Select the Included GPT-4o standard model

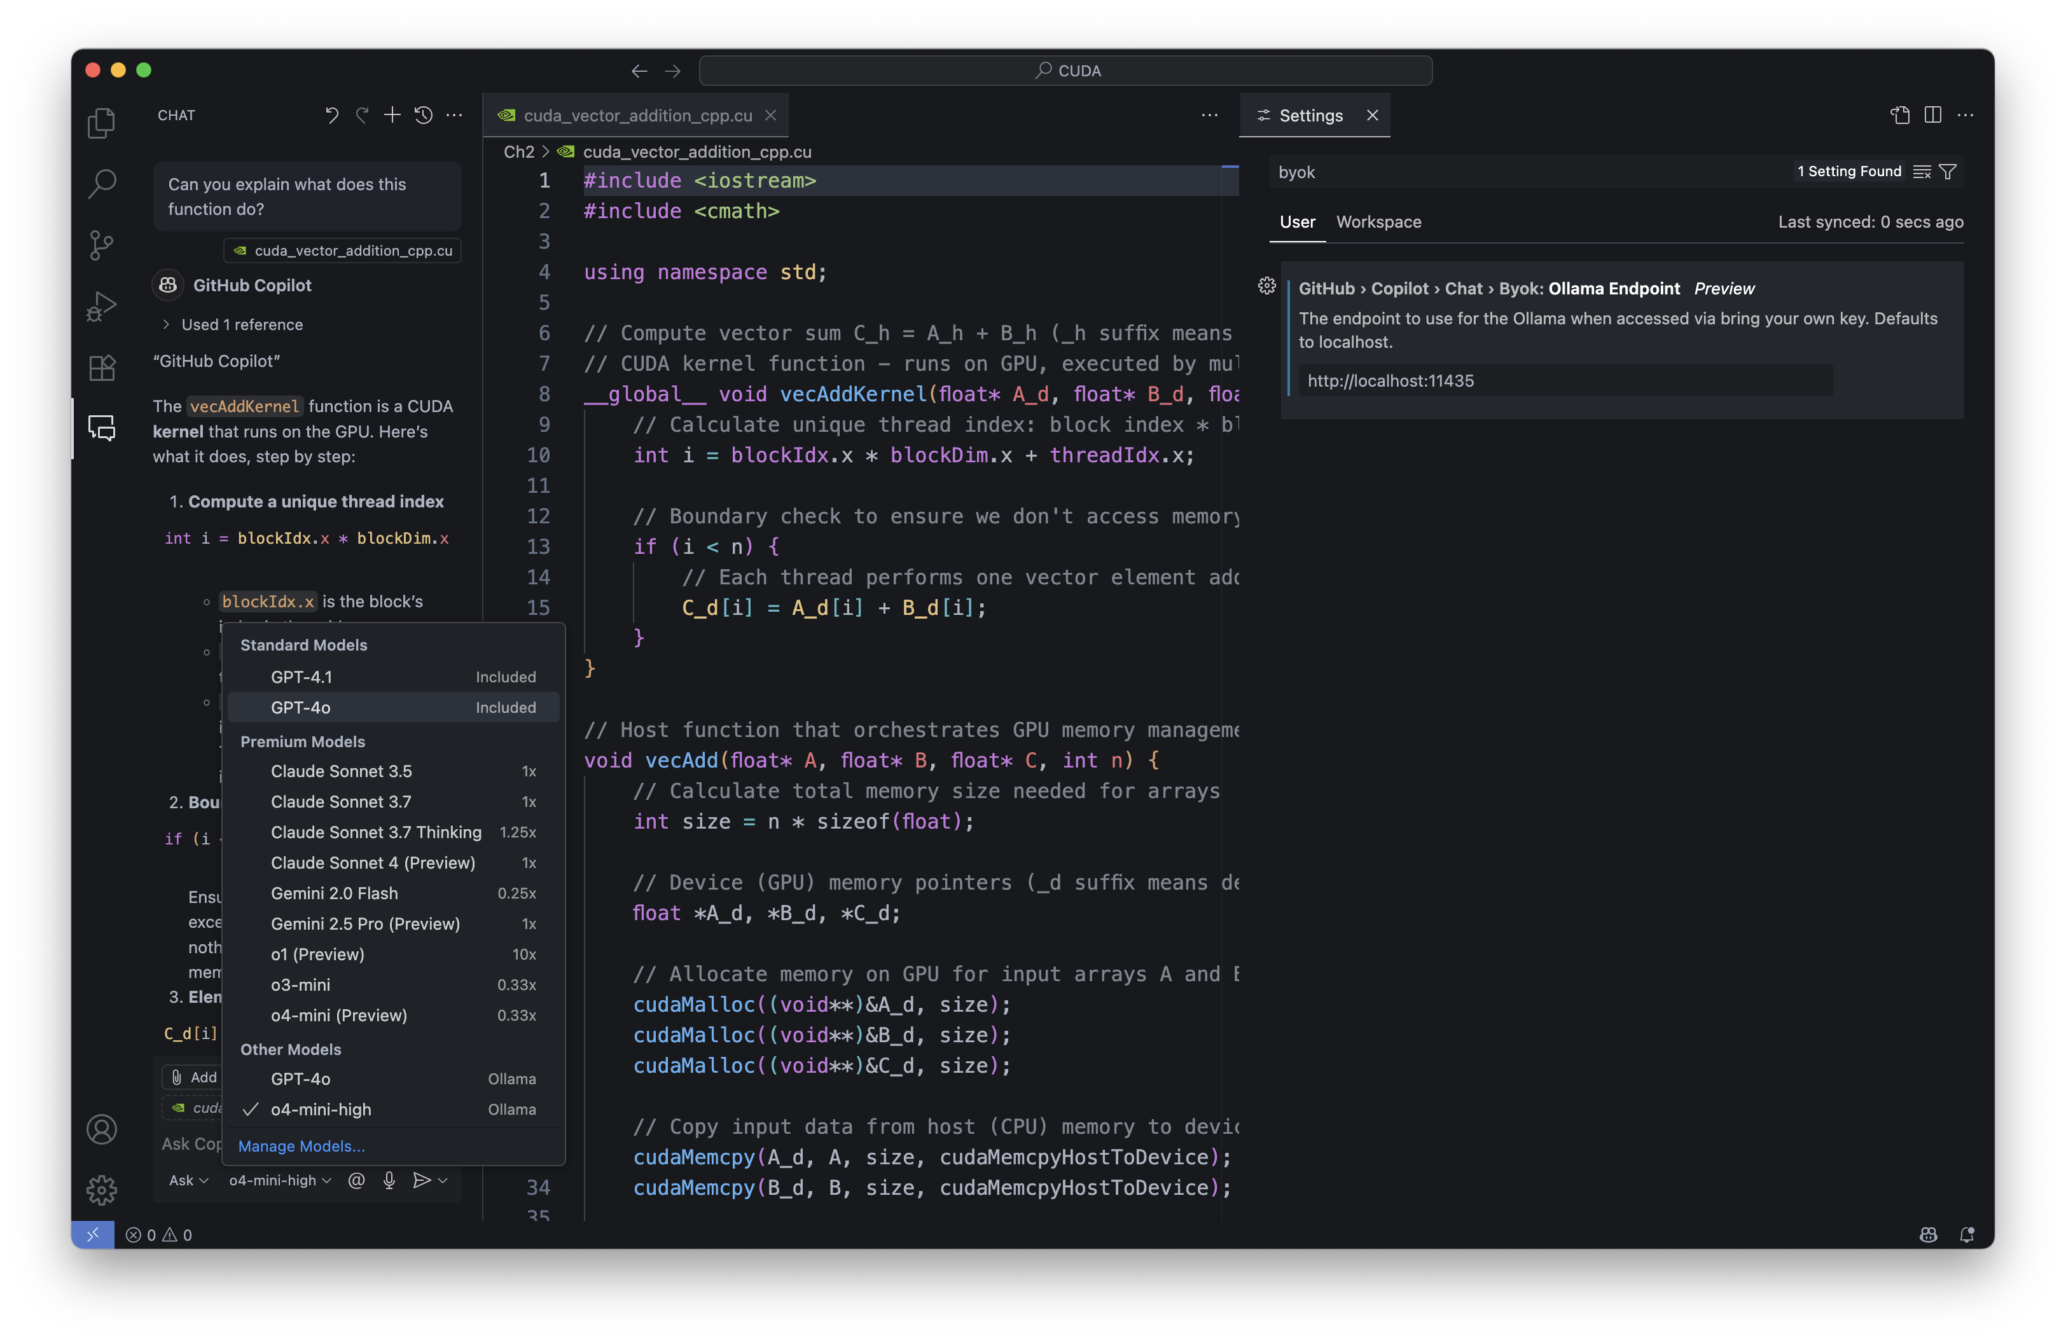click(393, 707)
